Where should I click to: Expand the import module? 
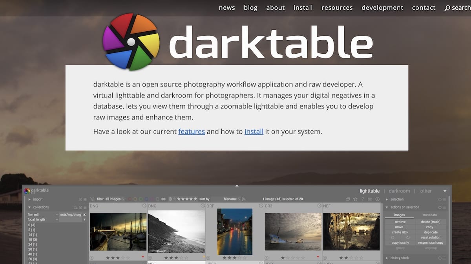38,199
